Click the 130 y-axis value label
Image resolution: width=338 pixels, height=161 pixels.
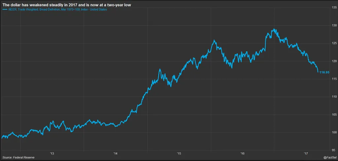tap(334, 25)
